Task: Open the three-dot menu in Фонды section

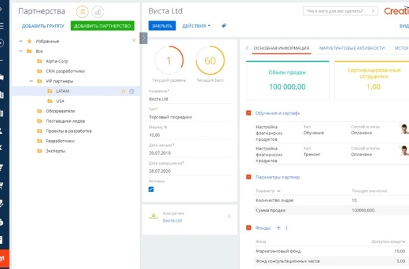Action: click(x=287, y=228)
